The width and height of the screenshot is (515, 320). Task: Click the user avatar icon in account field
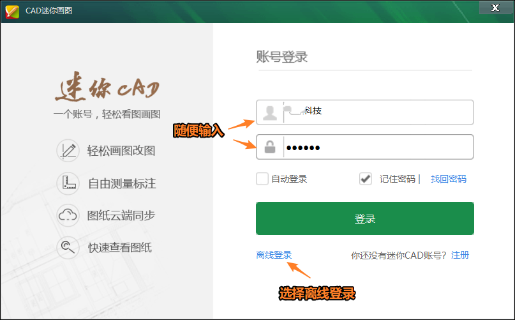pos(270,112)
